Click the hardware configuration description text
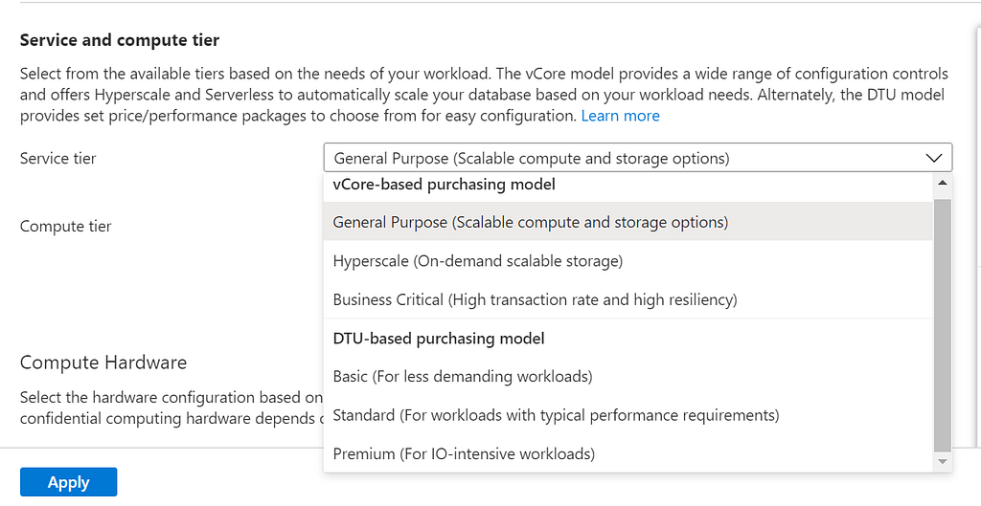This screenshot has height=506, width=981. pyautogui.click(x=171, y=407)
